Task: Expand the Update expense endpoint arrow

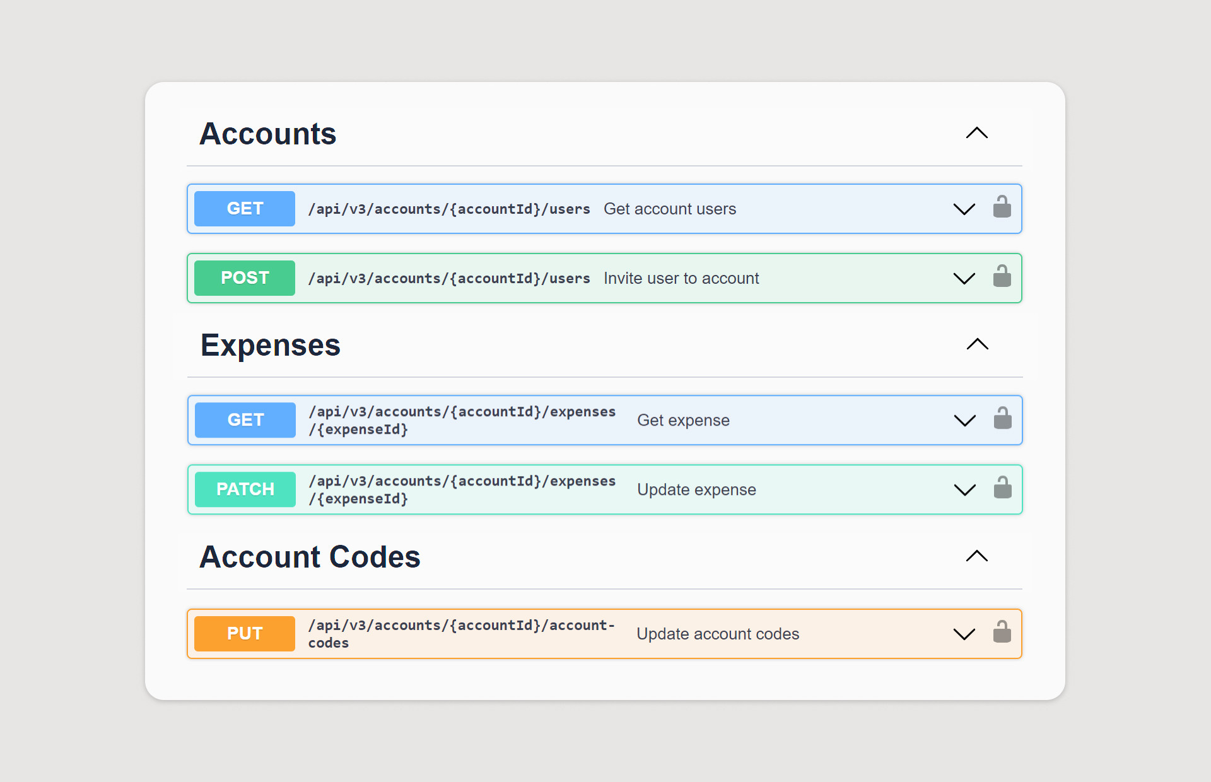Action: [x=964, y=489]
